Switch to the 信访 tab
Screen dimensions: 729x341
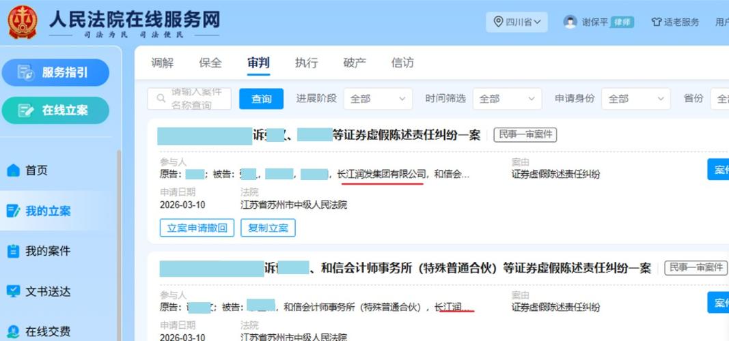pyautogui.click(x=402, y=63)
